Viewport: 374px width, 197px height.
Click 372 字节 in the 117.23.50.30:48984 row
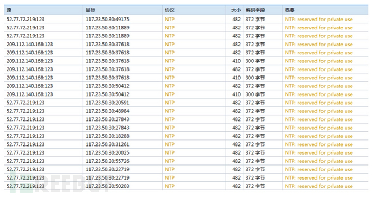[x=255, y=111]
